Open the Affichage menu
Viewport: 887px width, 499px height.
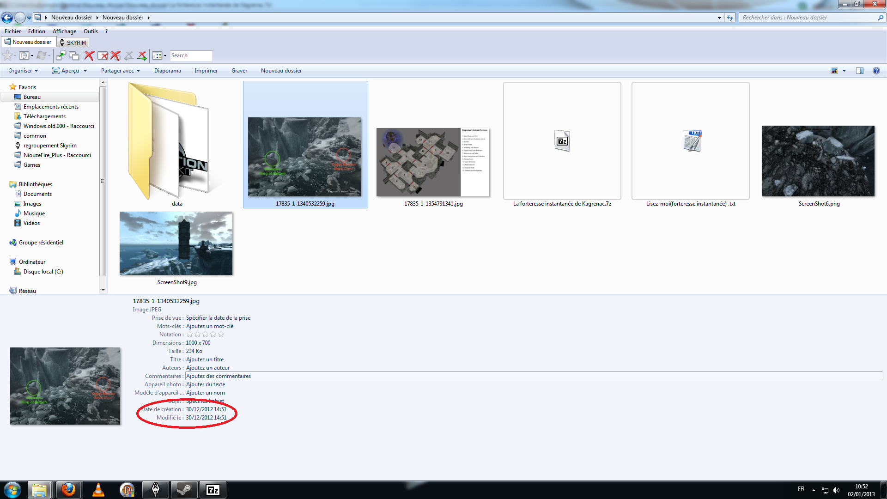point(64,31)
